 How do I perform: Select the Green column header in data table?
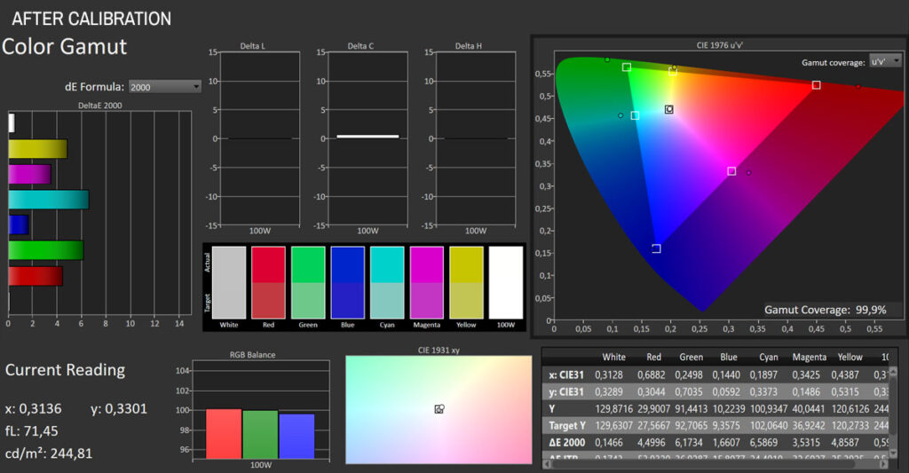(691, 357)
